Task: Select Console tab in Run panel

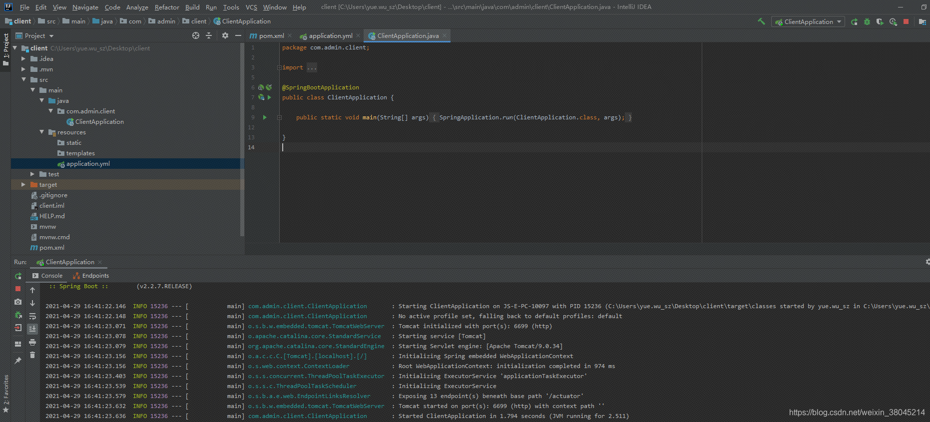Action: pyautogui.click(x=47, y=276)
